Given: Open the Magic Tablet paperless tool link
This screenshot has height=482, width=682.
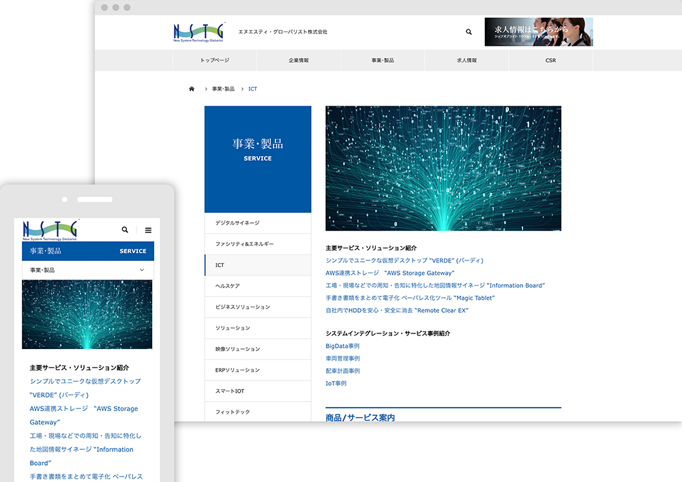Looking at the screenshot, I should [x=410, y=298].
